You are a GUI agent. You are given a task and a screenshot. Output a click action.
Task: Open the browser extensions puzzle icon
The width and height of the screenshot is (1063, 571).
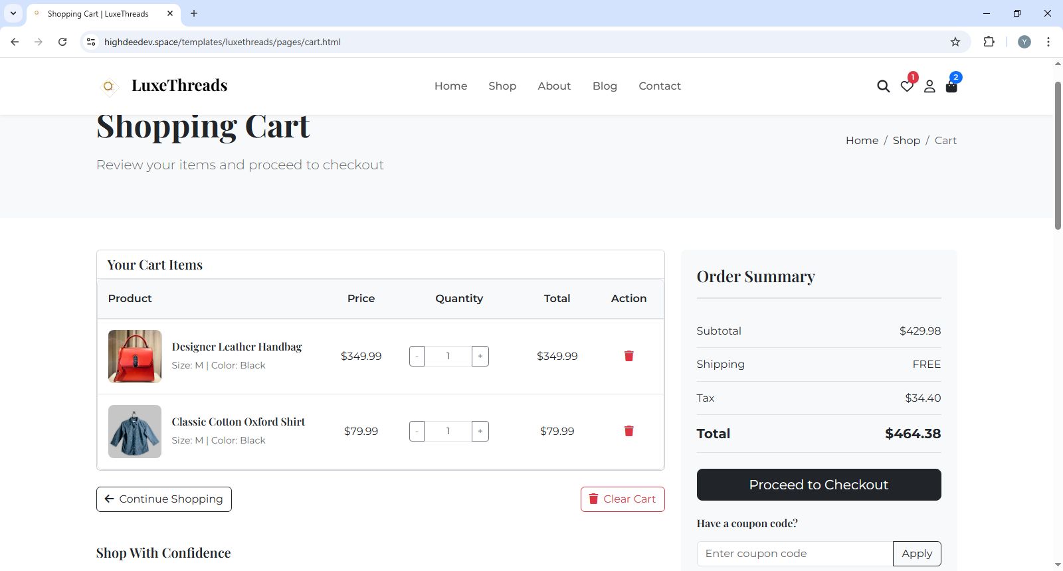click(989, 42)
